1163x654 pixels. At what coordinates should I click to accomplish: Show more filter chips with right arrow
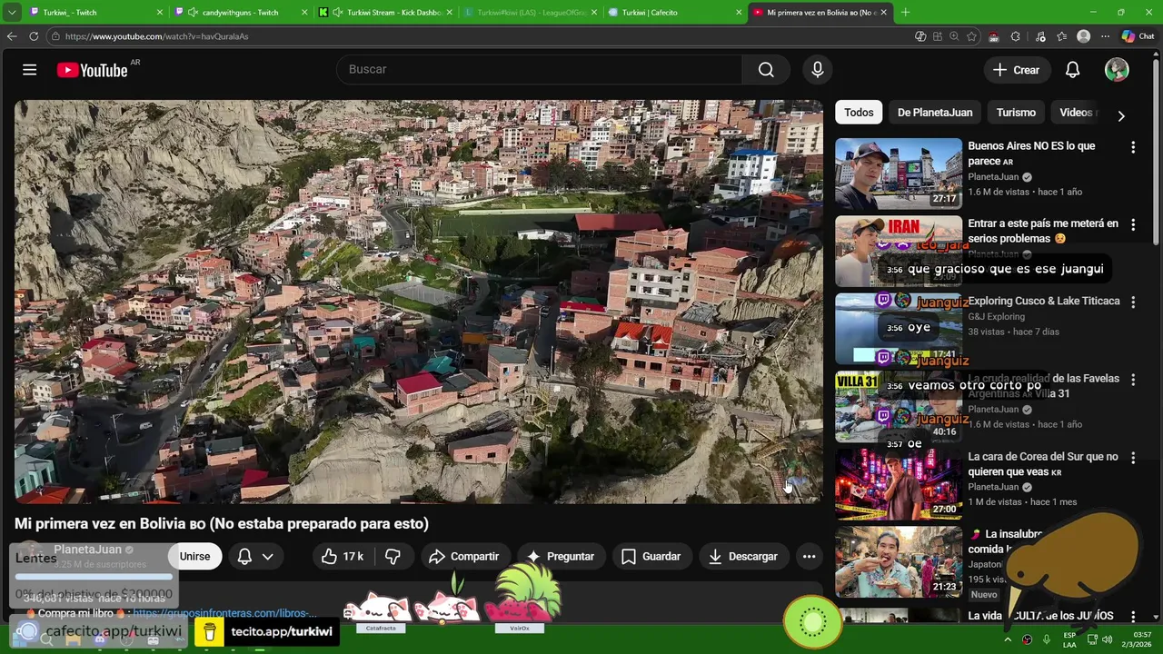tap(1120, 115)
